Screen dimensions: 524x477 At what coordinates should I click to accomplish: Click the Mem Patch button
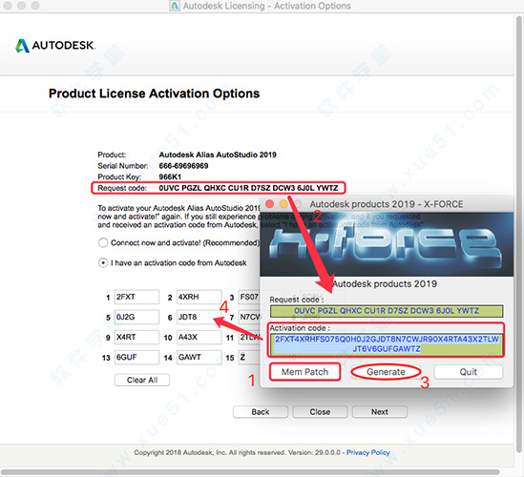point(304,372)
